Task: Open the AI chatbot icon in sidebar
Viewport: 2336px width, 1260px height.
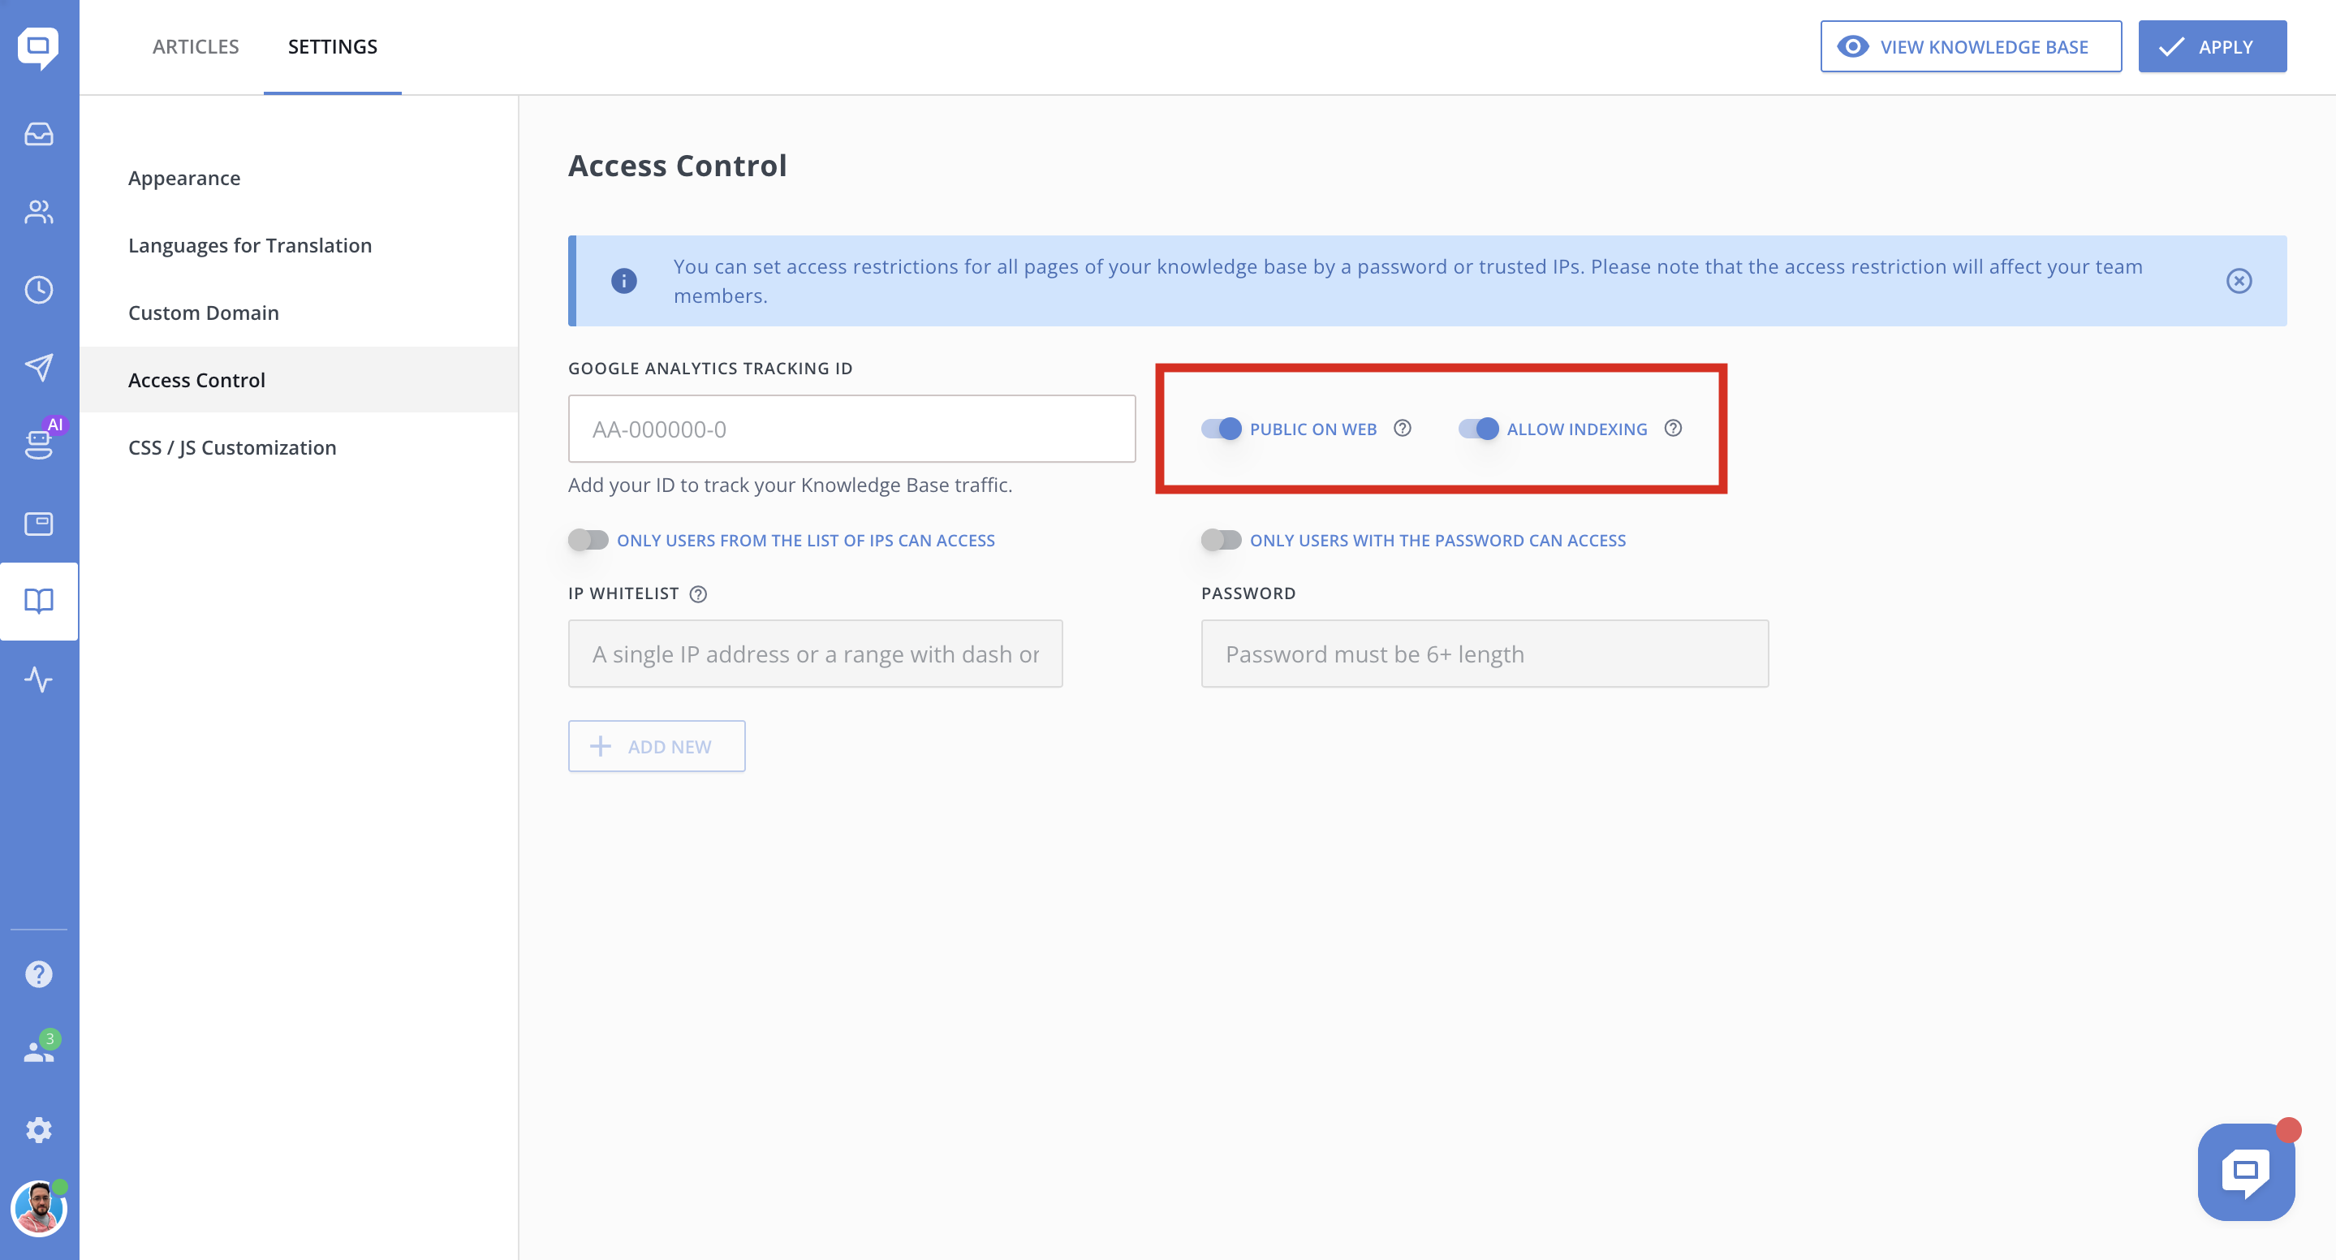Action: [38, 443]
